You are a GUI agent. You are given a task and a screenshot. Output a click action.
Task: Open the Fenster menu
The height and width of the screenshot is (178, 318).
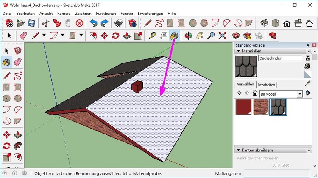[x=127, y=14]
